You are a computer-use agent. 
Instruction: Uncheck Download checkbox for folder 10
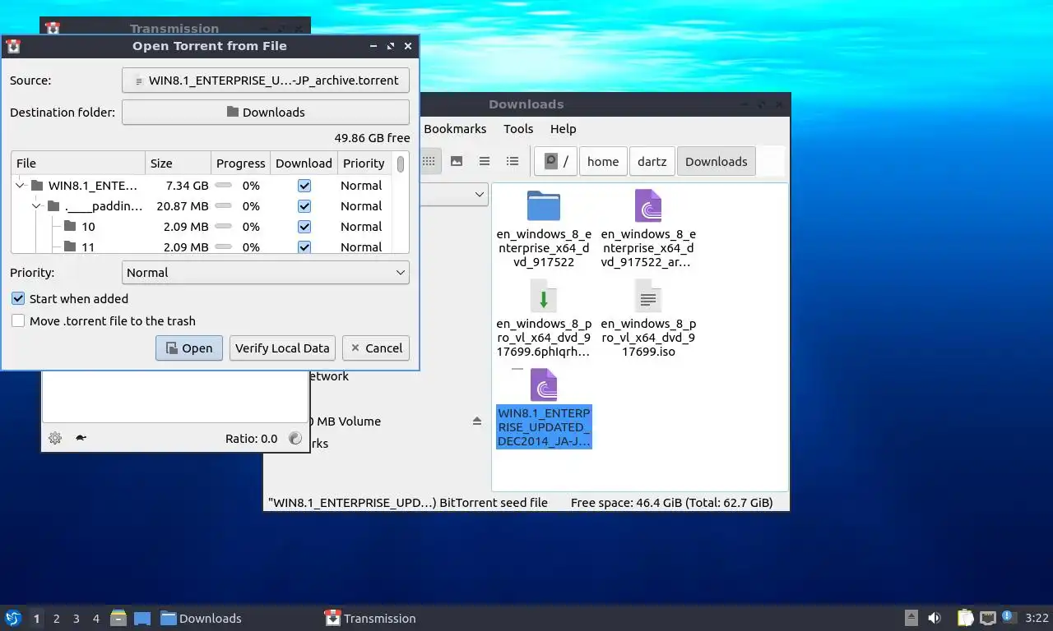click(x=304, y=227)
